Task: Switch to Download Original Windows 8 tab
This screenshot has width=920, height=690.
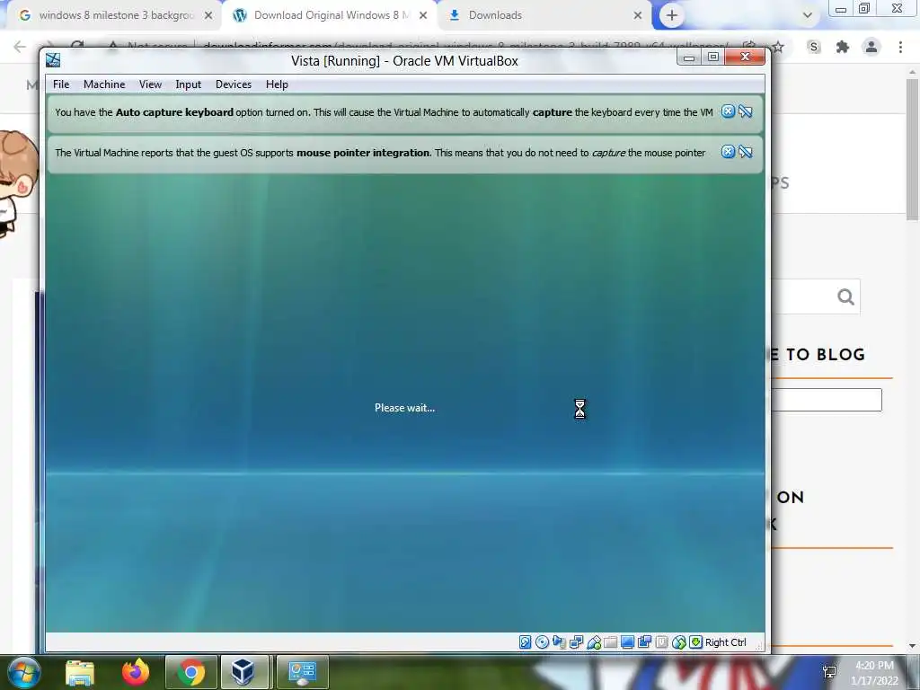Action: [x=329, y=15]
